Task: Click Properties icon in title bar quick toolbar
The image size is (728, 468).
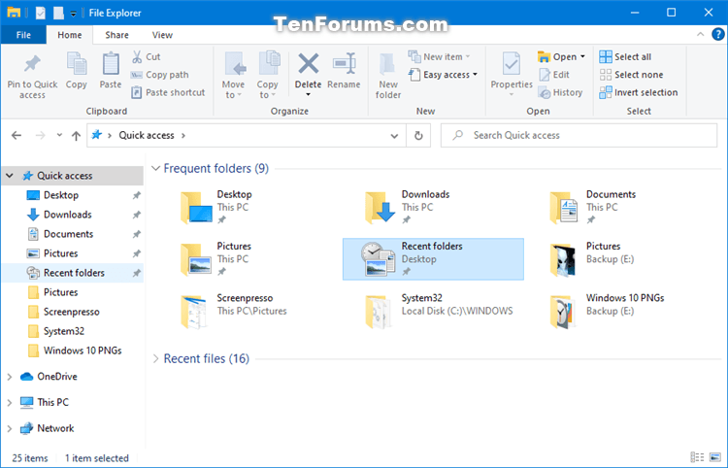Action: tap(41, 13)
